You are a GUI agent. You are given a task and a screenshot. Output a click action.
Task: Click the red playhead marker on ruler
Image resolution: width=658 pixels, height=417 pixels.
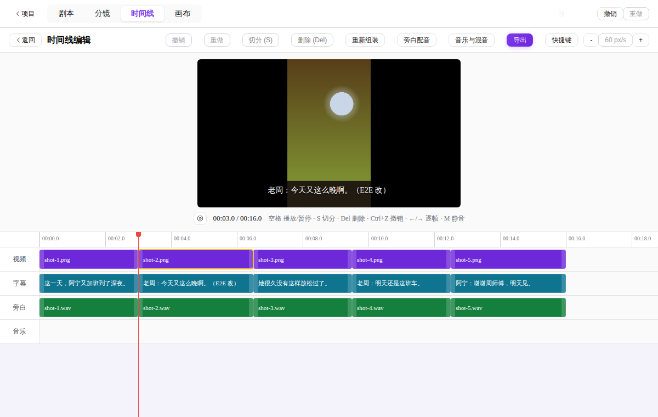[138, 235]
